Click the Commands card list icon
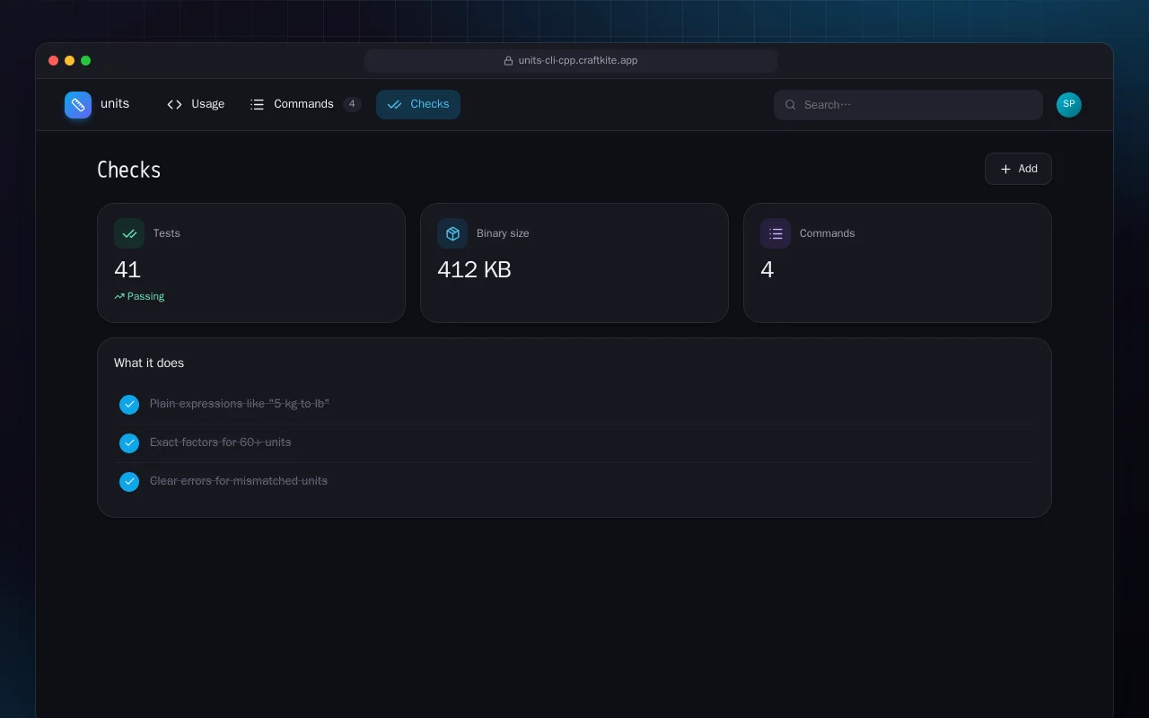This screenshot has width=1149, height=718. point(776,233)
